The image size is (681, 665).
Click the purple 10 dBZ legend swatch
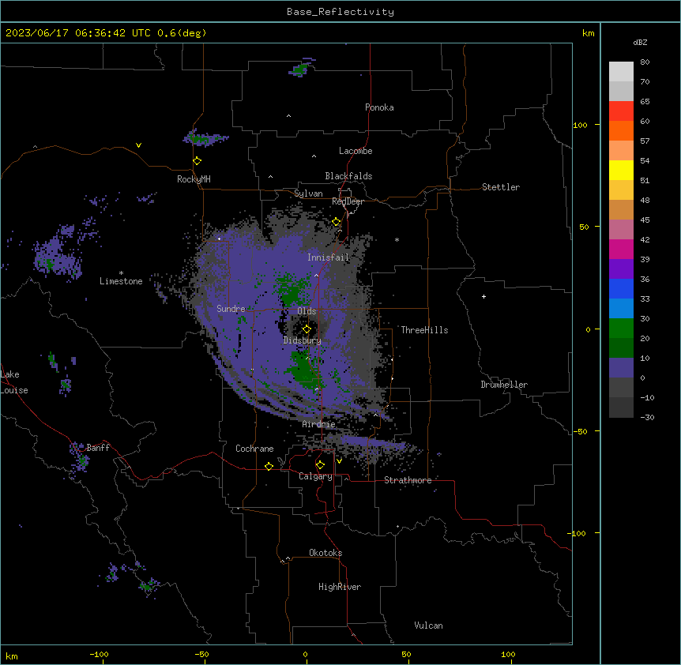click(621, 368)
